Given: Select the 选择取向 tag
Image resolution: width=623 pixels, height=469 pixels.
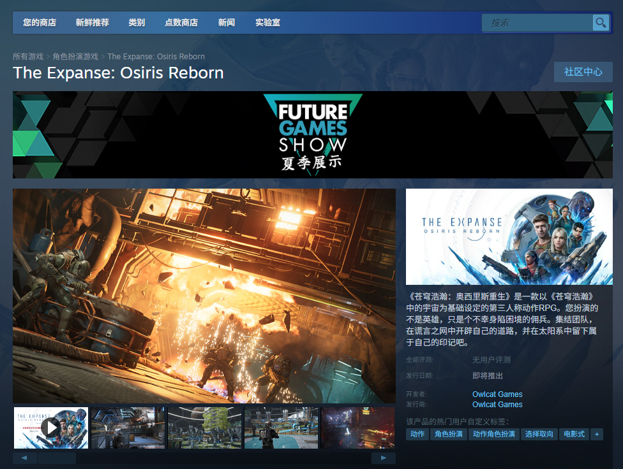Looking at the screenshot, I should point(539,434).
